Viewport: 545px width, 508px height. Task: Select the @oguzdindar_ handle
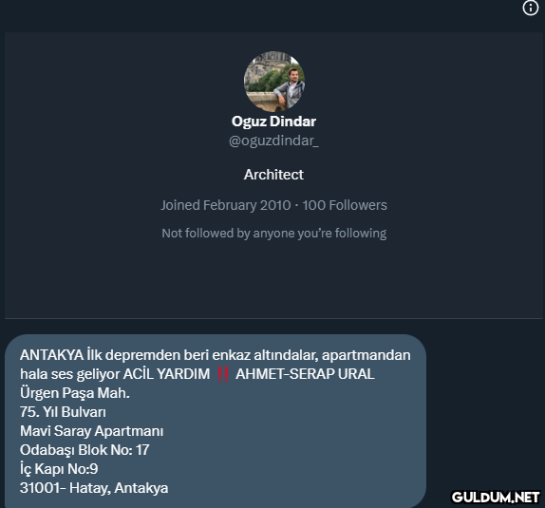273,141
